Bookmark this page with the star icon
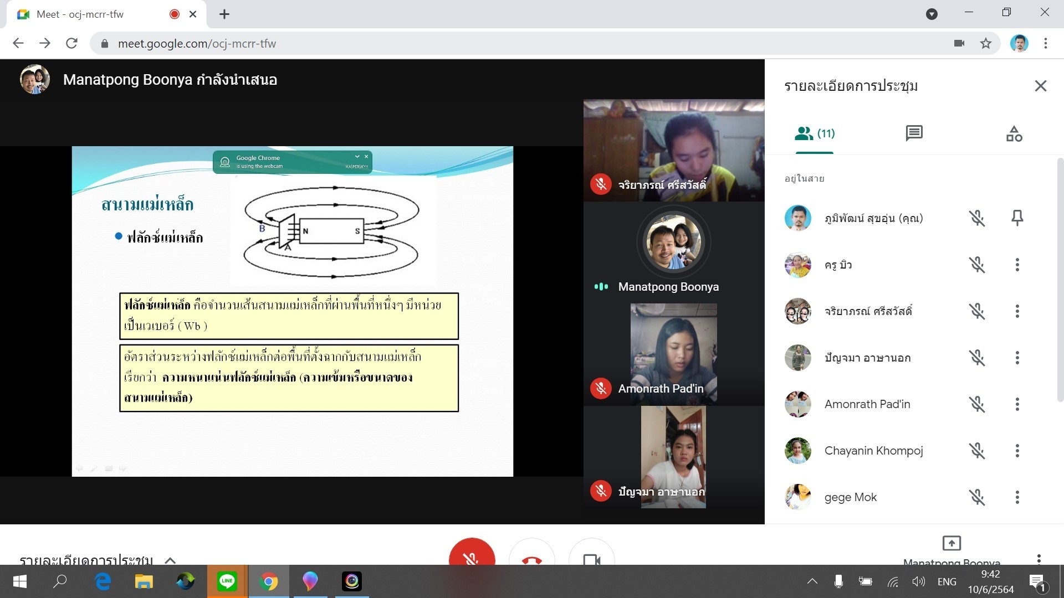This screenshot has height=598, width=1064. pos(985,44)
